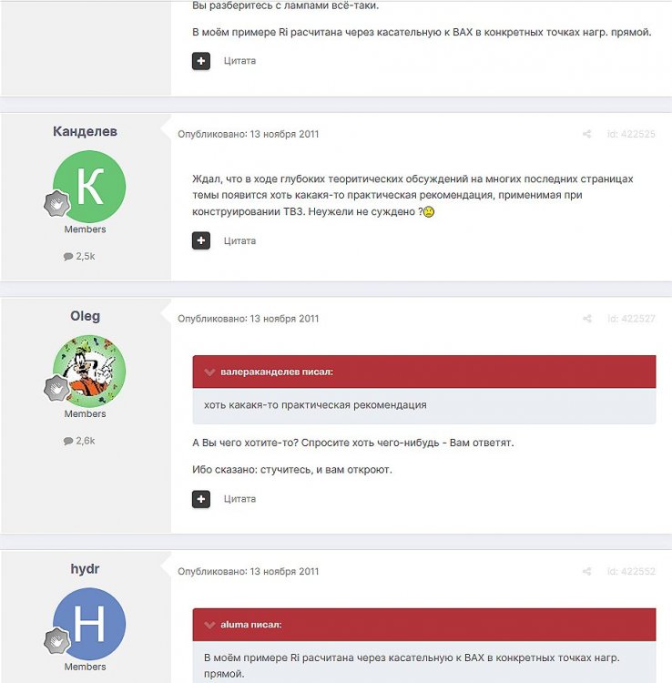Screen dimensions: 672x683
Task: Click the rank badge on hydr's avatar
Action: [56, 641]
